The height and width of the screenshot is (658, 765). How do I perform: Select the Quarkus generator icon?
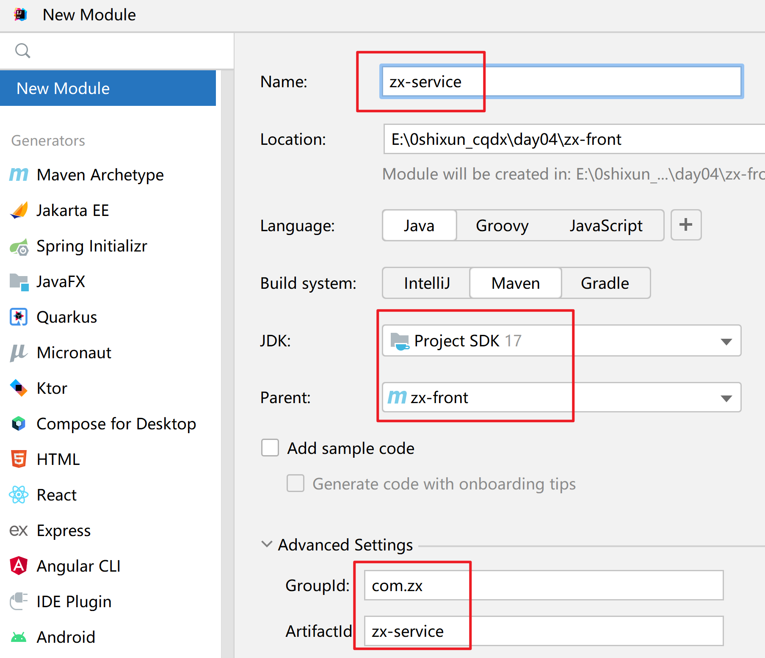point(19,317)
